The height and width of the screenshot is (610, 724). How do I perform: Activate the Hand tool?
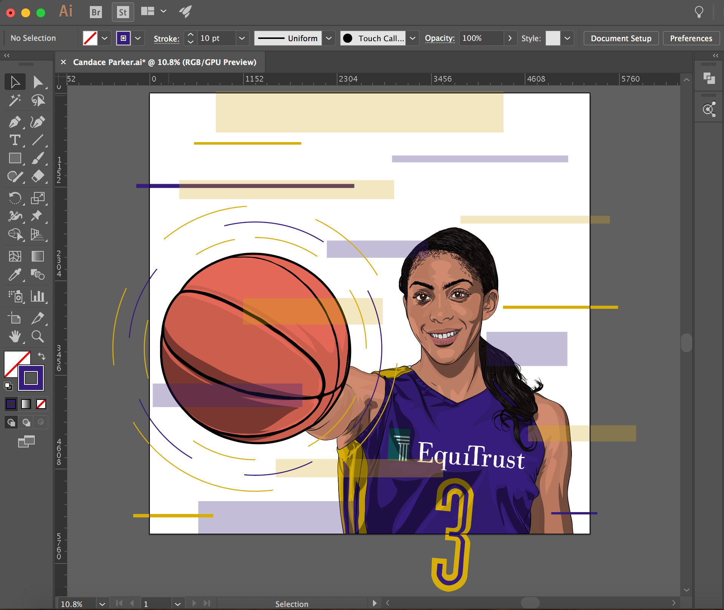pos(15,336)
